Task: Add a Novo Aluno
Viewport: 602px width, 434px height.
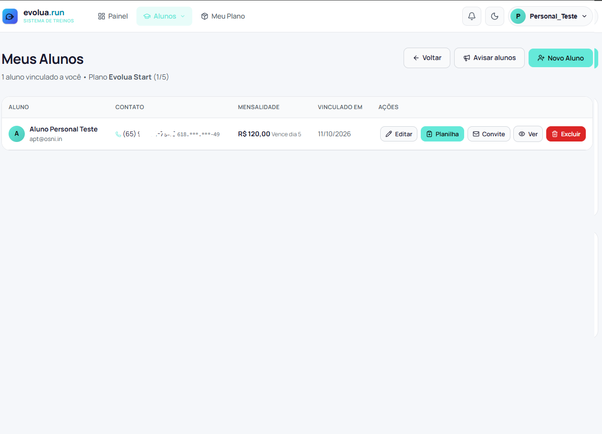Action: tap(560, 58)
